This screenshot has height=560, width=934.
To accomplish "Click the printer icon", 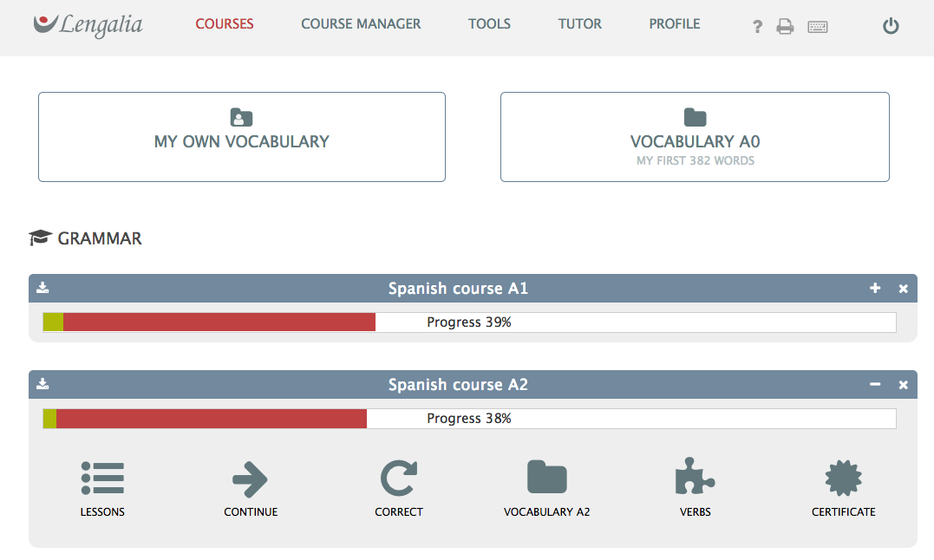I will tap(785, 26).
